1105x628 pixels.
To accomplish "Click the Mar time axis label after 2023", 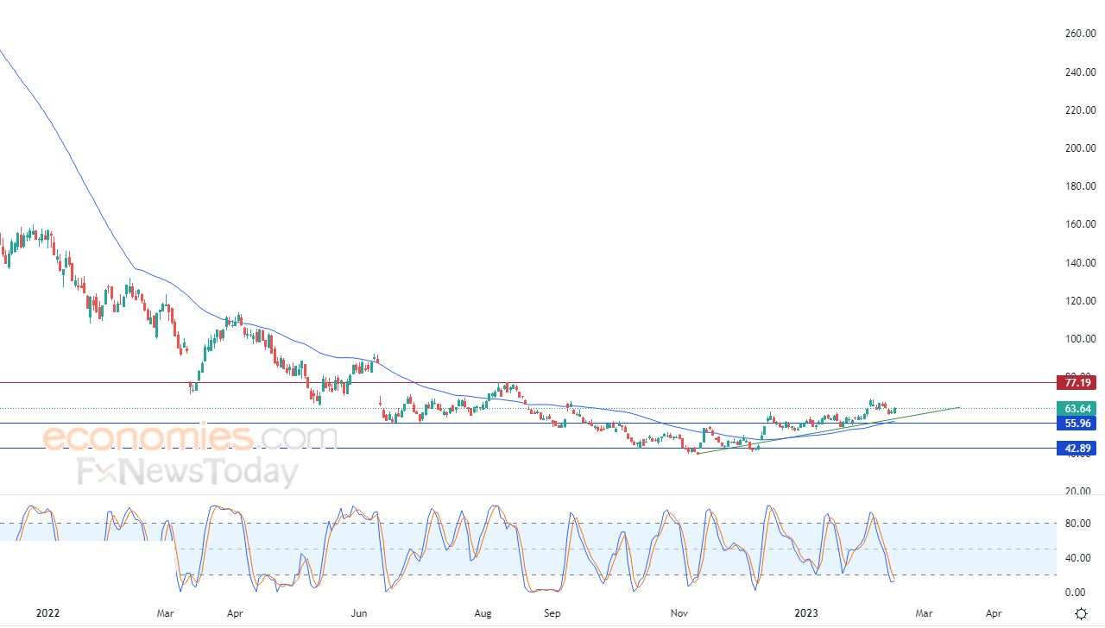I will [924, 613].
